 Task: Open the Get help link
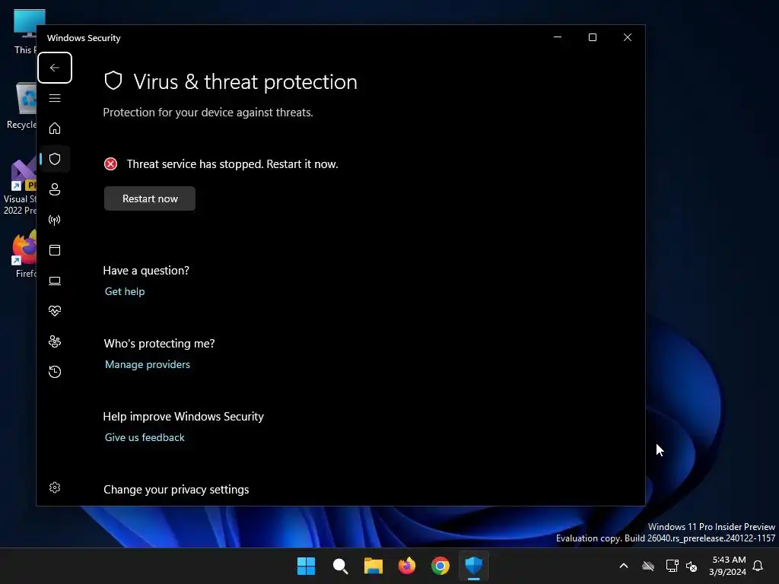point(125,291)
